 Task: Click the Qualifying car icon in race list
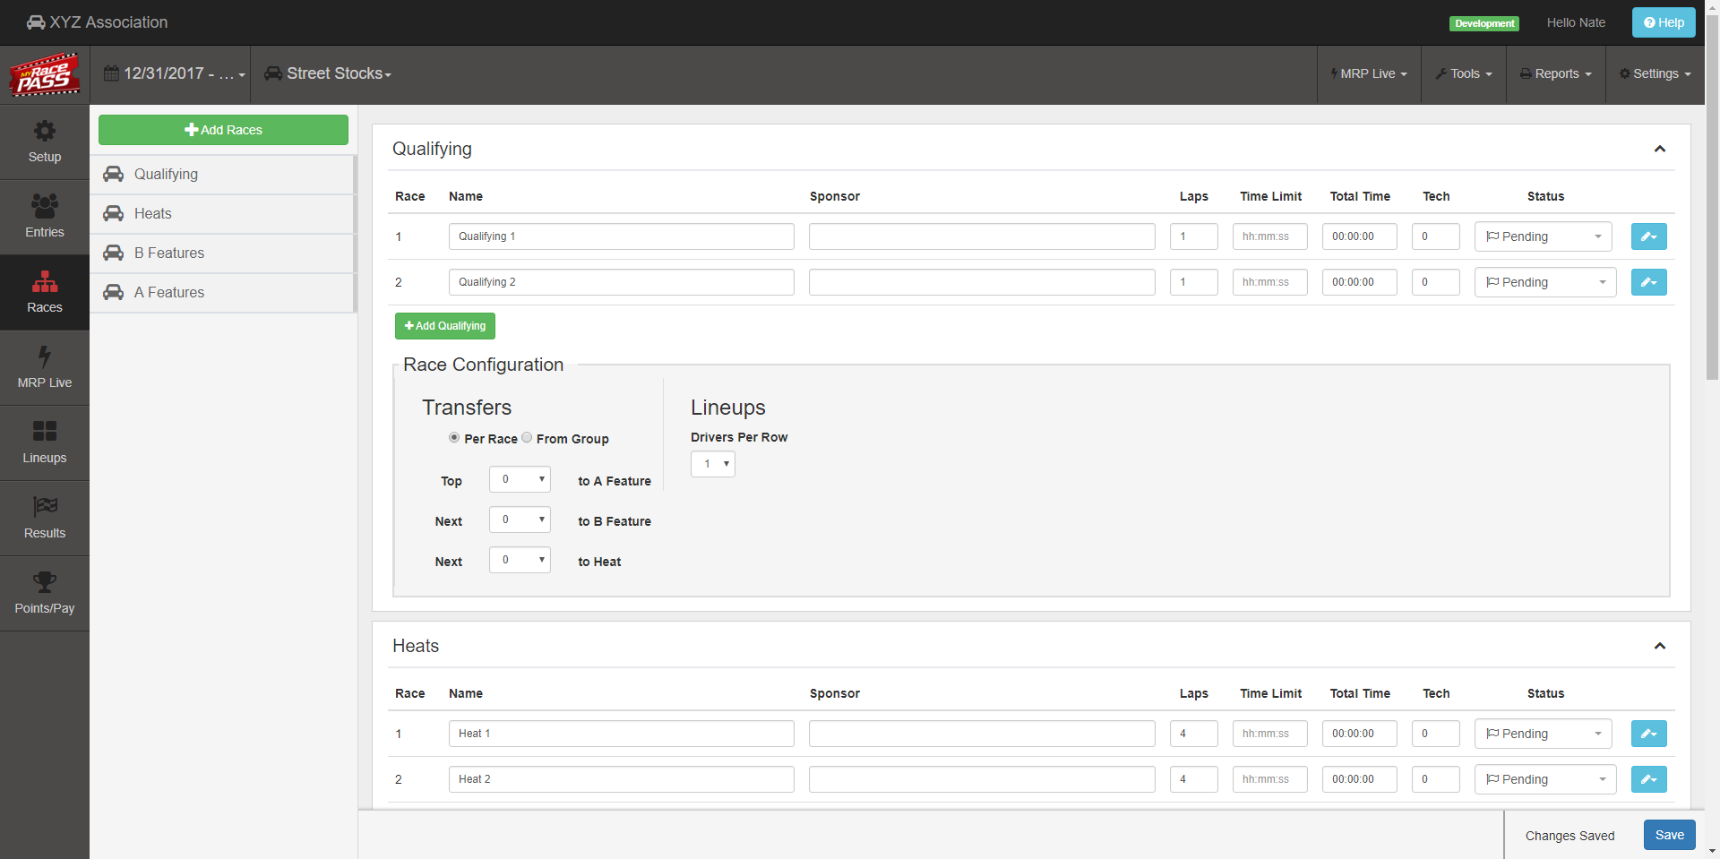[114, 174]
